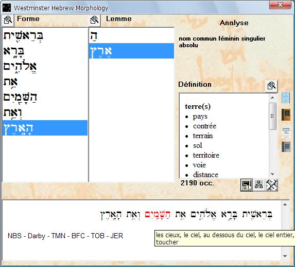295x267 pixels.
Task: Click the definition entry terrain
Action: coord(203,136)
